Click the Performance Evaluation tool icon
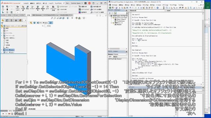211x118 pixels. point(53,8)
